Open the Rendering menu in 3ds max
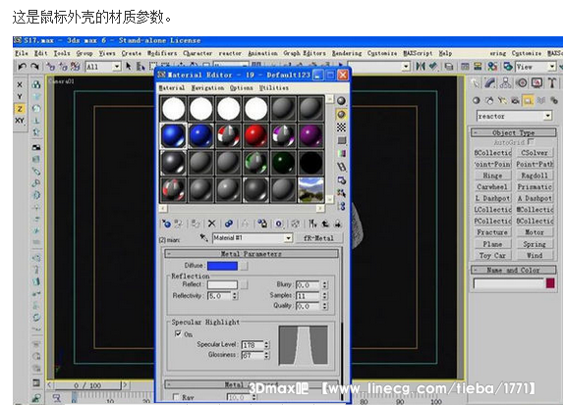This screenshot has width=564, height=405. click(347, 53)
